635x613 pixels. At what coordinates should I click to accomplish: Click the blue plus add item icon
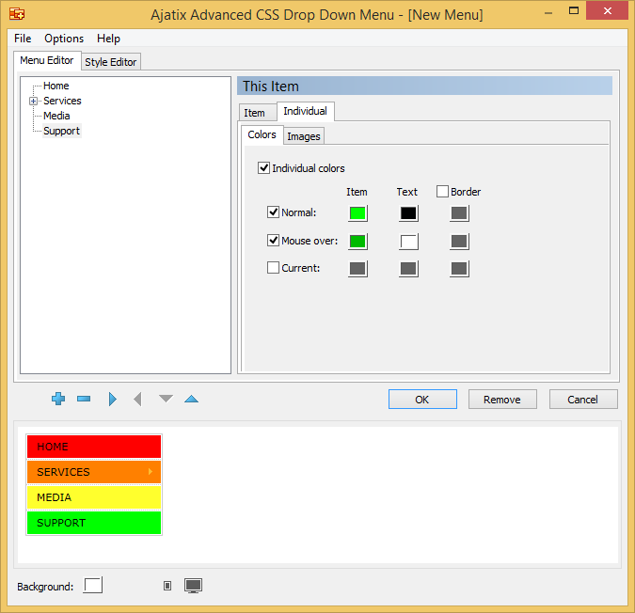pos(58,399)
